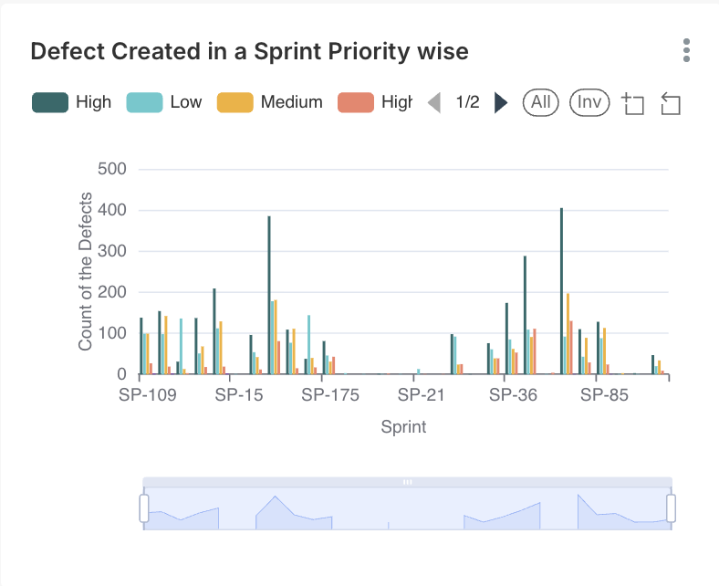The width and height of the screenshot is (719, 586).
Task: Click the SP-109 label on the x-axis
Action: pyautogui.click(x=147, y=395)
